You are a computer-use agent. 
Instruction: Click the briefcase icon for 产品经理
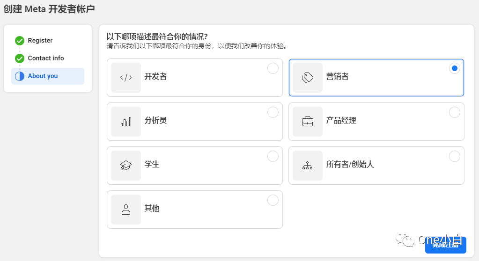[307, 122]
